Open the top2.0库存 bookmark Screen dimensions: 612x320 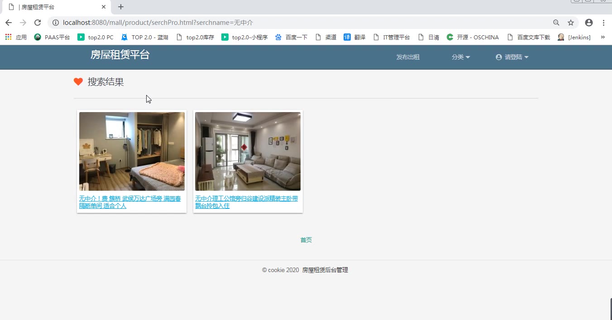coord(195,37)
